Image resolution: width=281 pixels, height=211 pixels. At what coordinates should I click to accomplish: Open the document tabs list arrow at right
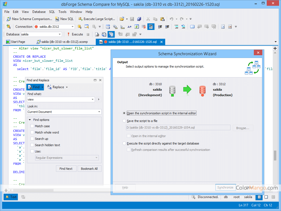(276, 42)
